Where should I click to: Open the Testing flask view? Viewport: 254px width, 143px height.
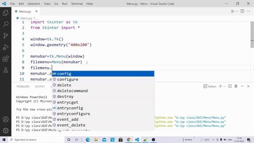click(x=6, y=70)
